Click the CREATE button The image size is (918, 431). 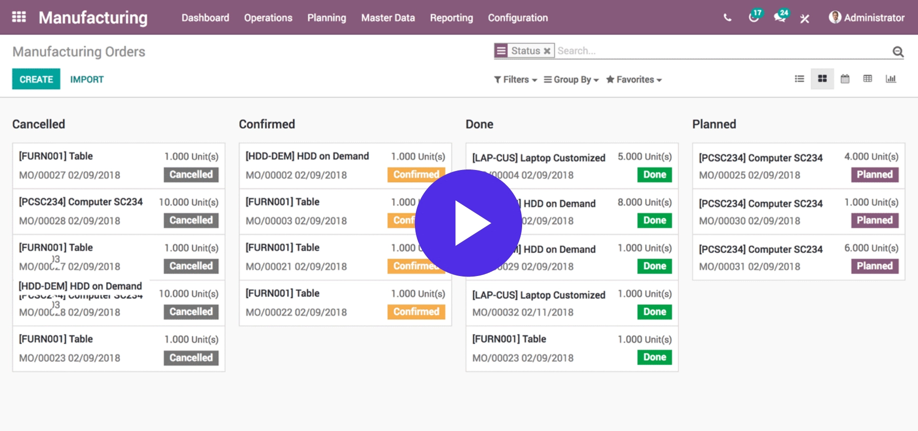point(36,79)
